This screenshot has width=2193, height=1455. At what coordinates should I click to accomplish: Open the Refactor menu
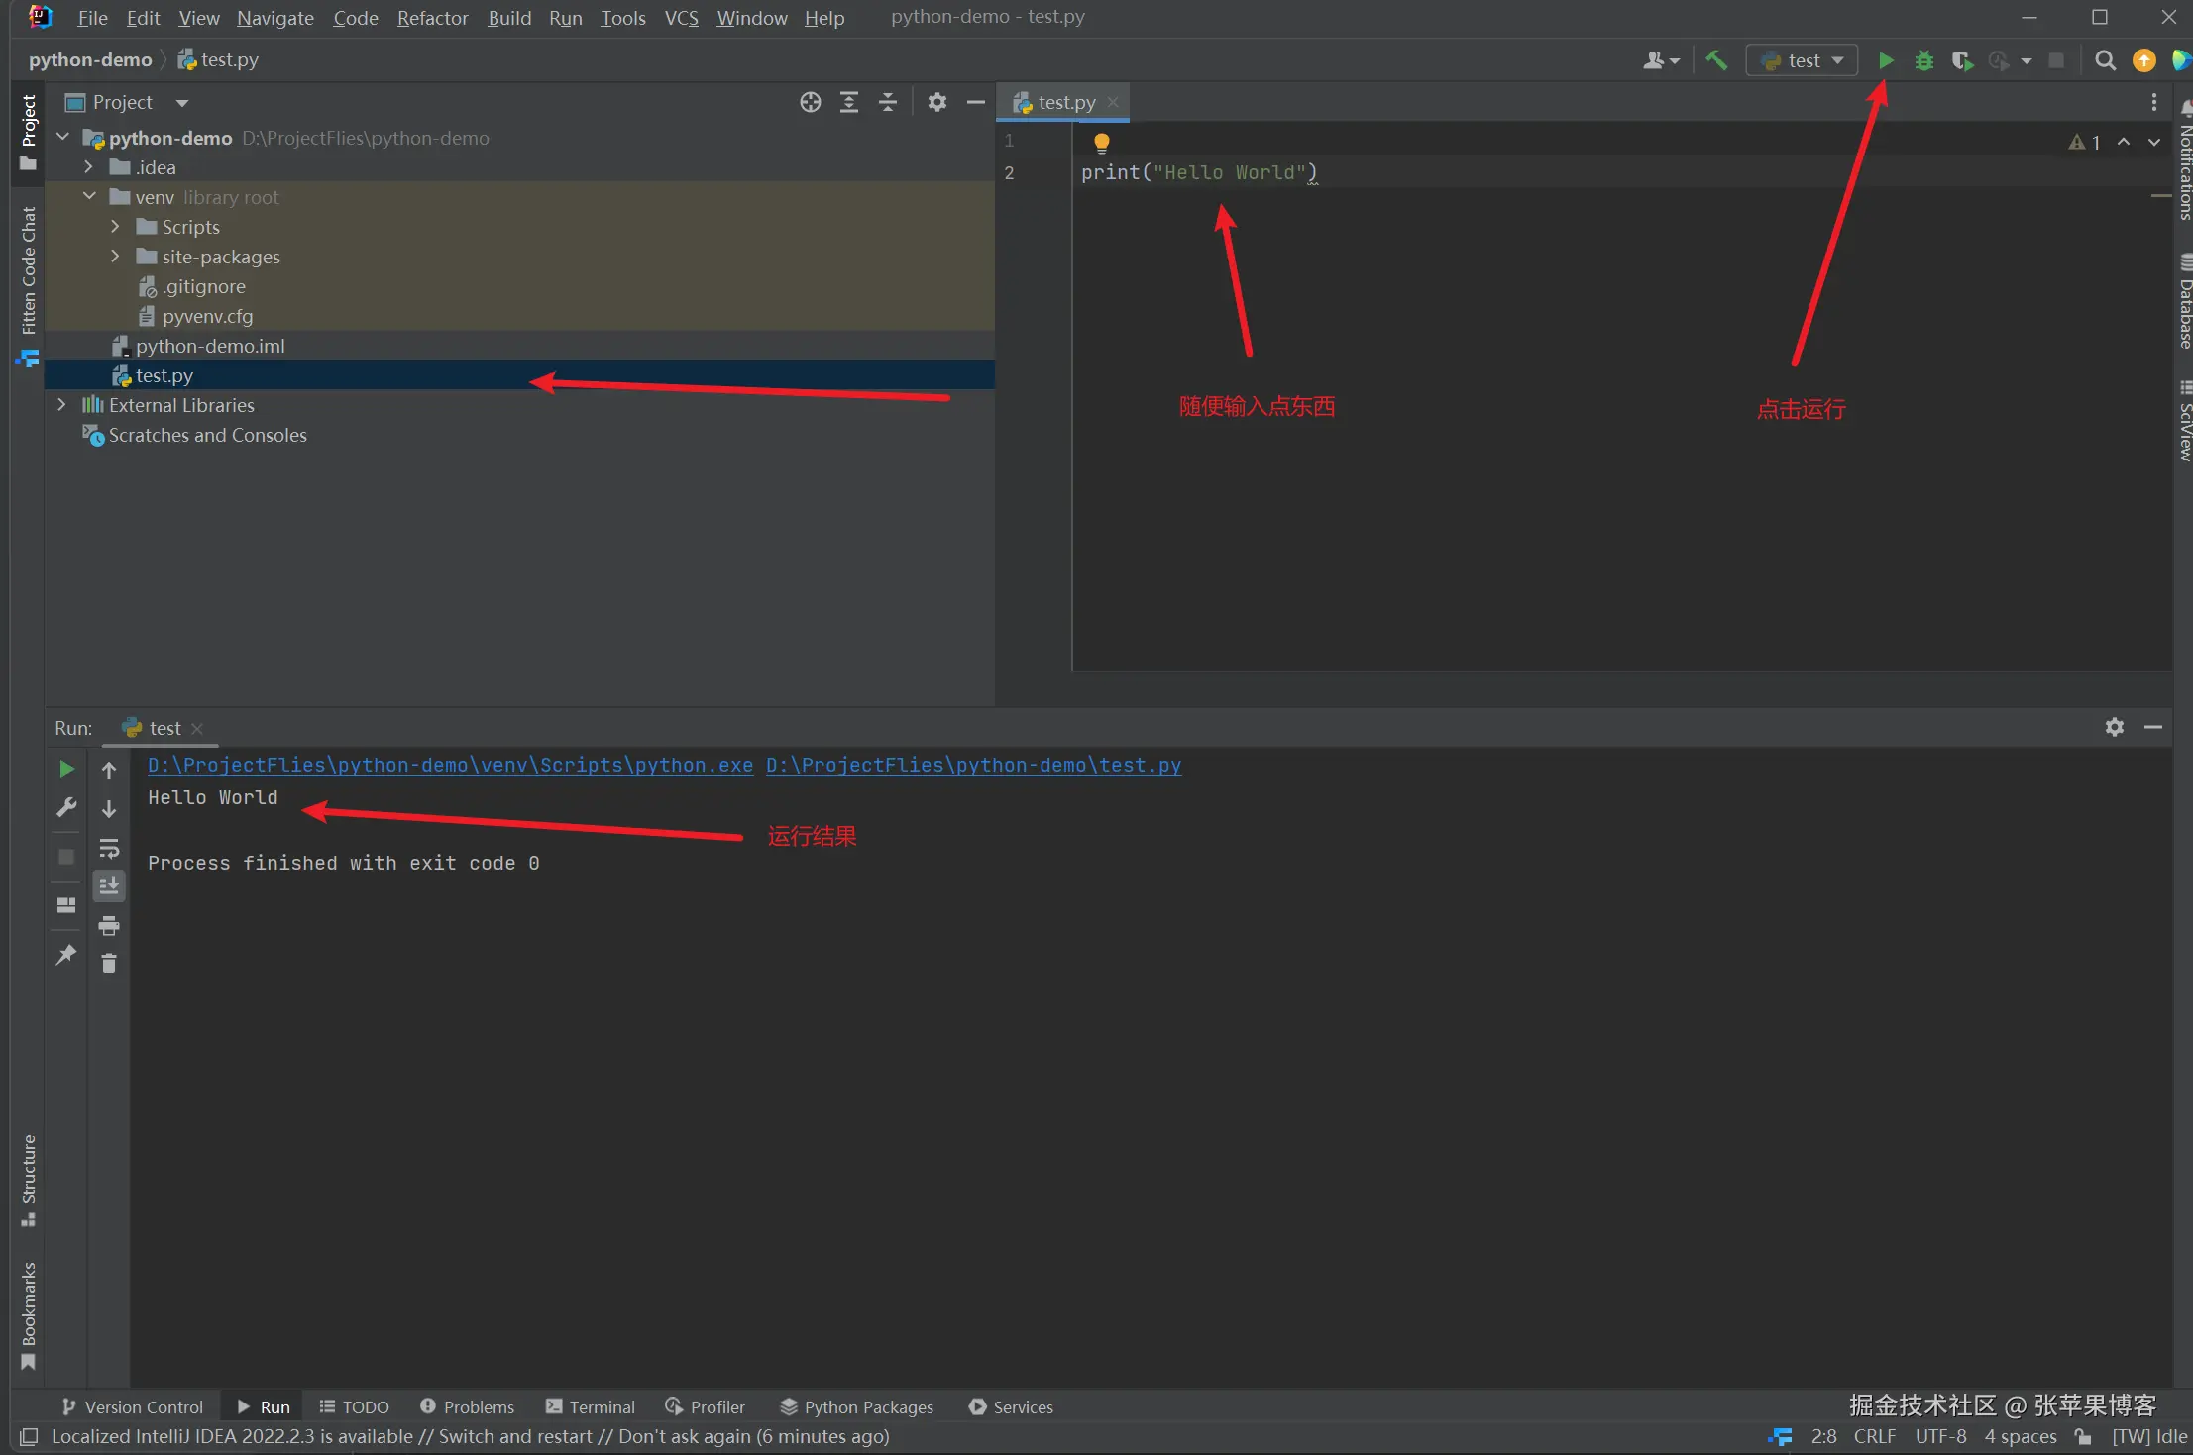tap(432, 18)
